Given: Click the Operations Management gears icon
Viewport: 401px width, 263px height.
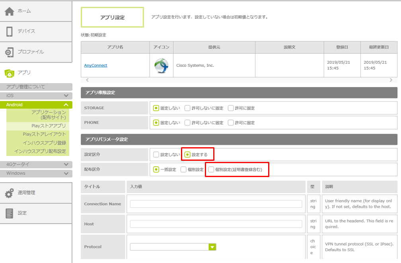Looking at the screenshot, I should pos(10,193).
